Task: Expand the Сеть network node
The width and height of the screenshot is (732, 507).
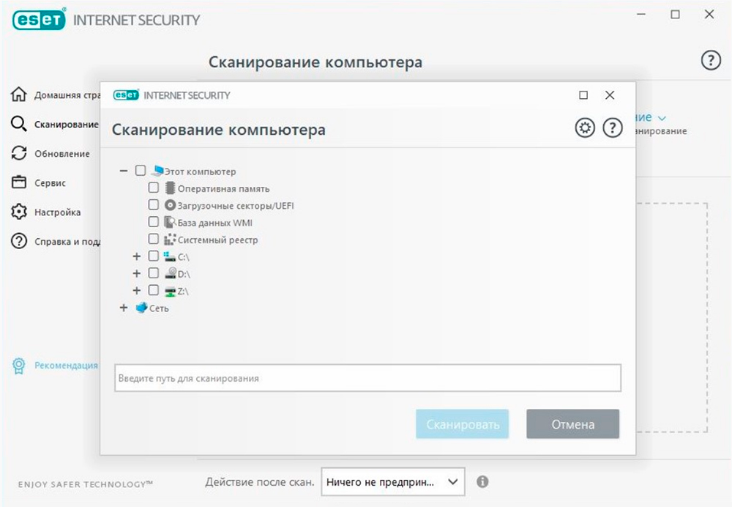Action: coord(123,308)
